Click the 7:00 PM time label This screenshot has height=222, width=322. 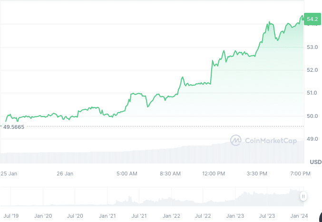300,174
